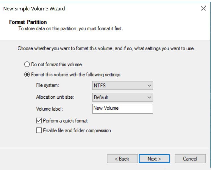Go back with the '< Back' button

coord(122,159)
